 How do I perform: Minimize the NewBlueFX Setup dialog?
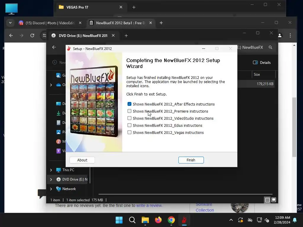pyautogui.click(x=204, y=49)
